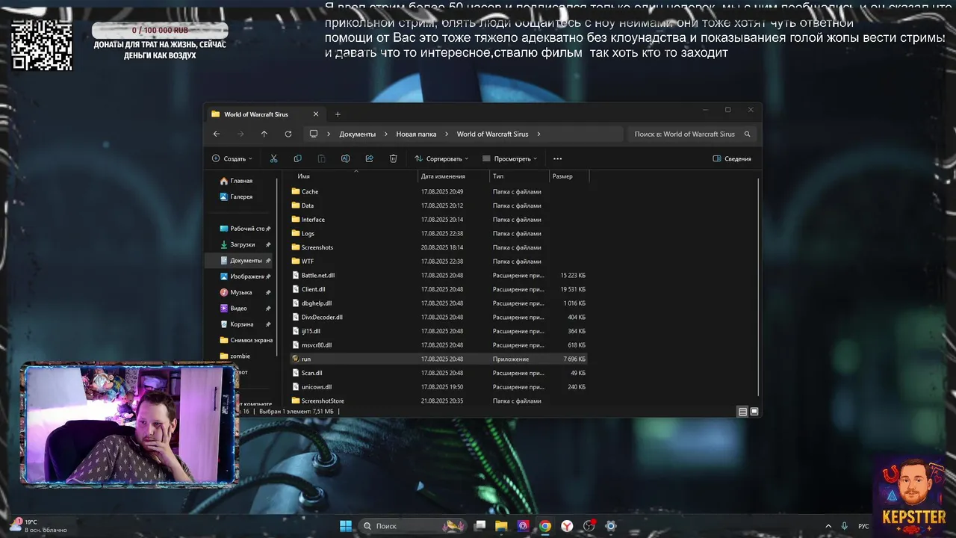Click the Cut scissors icon in toolbar
Image resolution: width=956 pixels, height=538 pixels.
(x=273, y=158)
